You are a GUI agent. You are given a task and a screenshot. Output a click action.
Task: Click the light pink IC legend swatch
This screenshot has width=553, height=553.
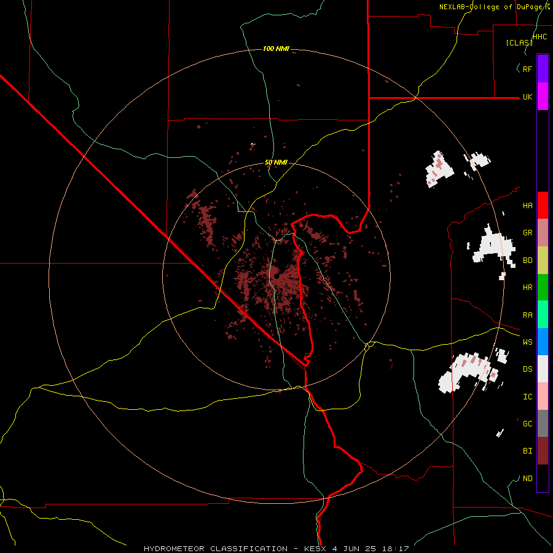[x=543, y=396]
